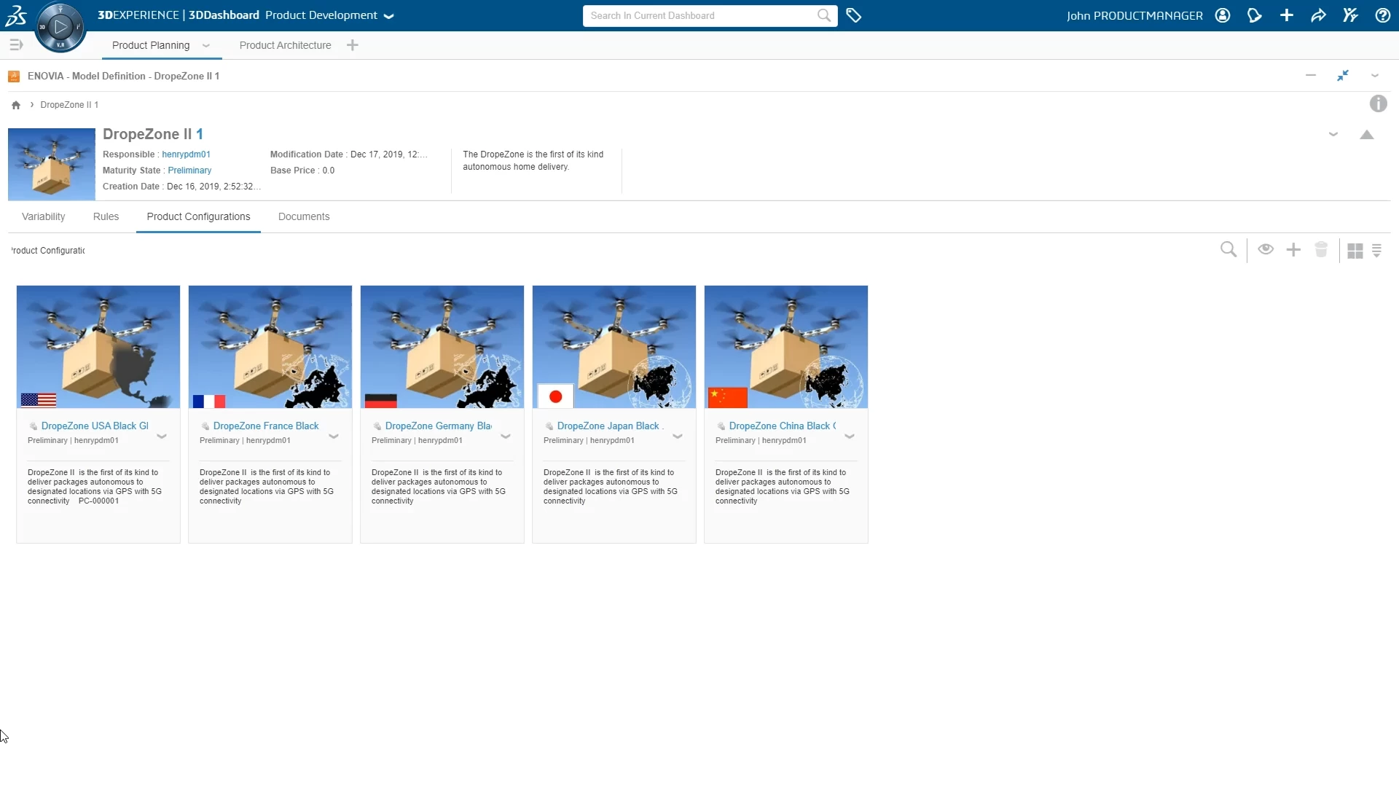Toggle list sorting with the list icon

[x=1378, y=250]
